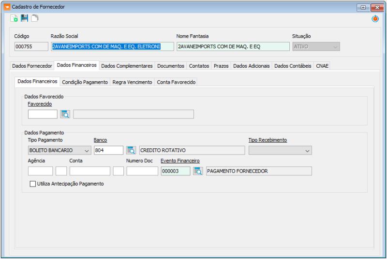Click the Evento Financeiro underlined label

click(x=180, y=161)
